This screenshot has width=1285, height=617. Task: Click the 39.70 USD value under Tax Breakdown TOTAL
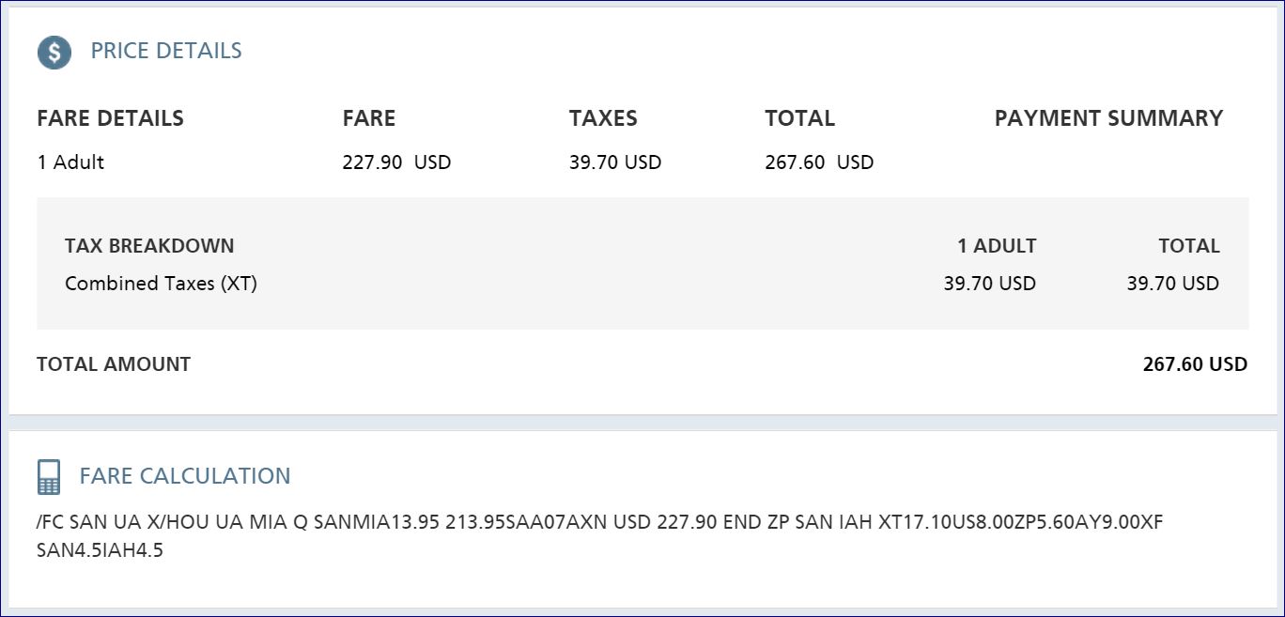pyautogui.click(x=1172, y=284)
